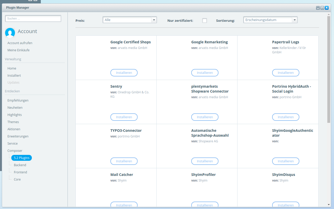The height and width of the screenshot is (209, 334).
Task: Open the Erweiterungen category
Action: (18, 136)
